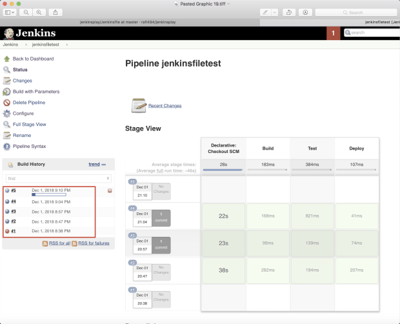Open the RSS for all link
The height and width of the screenshot is (324, 400).
pyautogui.click(x=59, y=243)
